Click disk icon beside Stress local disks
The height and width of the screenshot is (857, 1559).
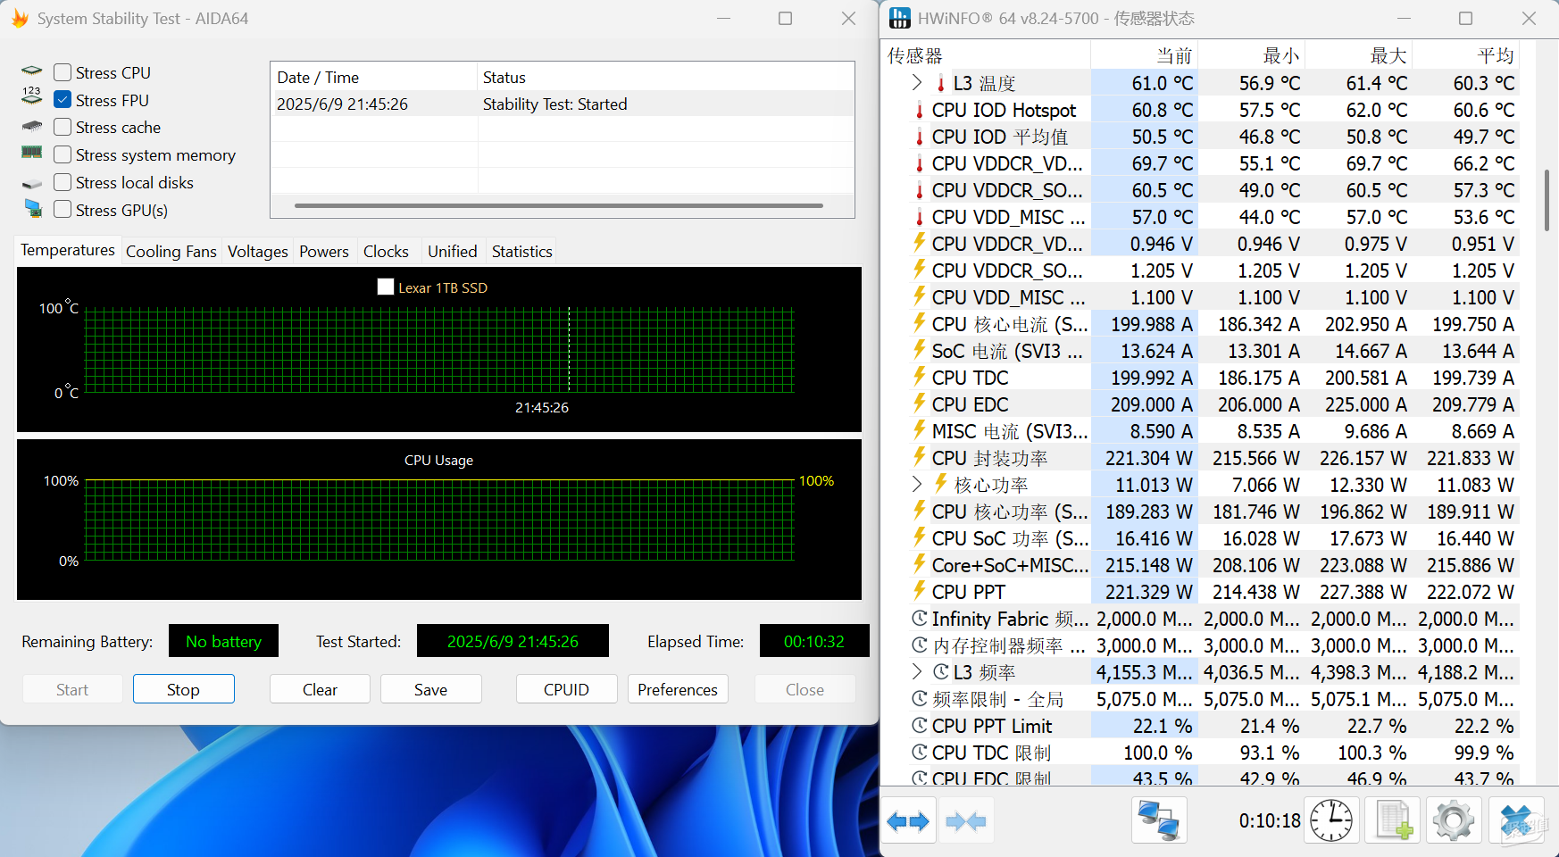[x=32, y=184]
